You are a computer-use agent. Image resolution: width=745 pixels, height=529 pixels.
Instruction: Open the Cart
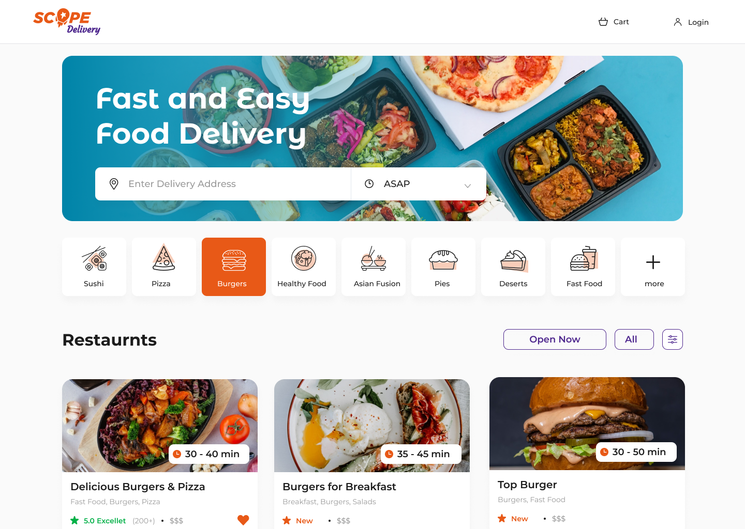tap(614, 22)
